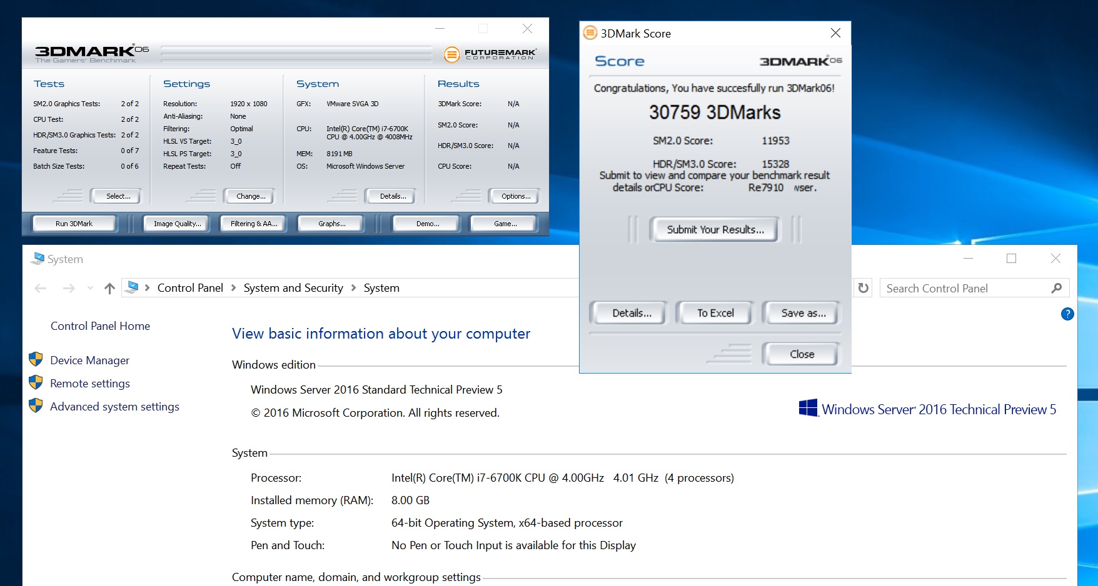
Task: Click the Remote settings shield icon
Action: pyautogui.click(x=36, y=382)
